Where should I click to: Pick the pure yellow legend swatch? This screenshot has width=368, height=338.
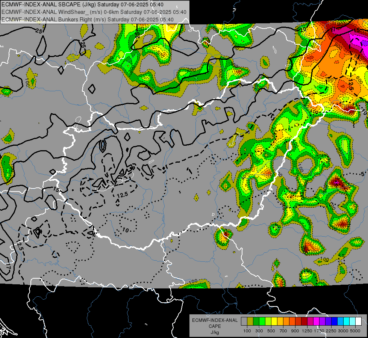(x=274, y=321)
